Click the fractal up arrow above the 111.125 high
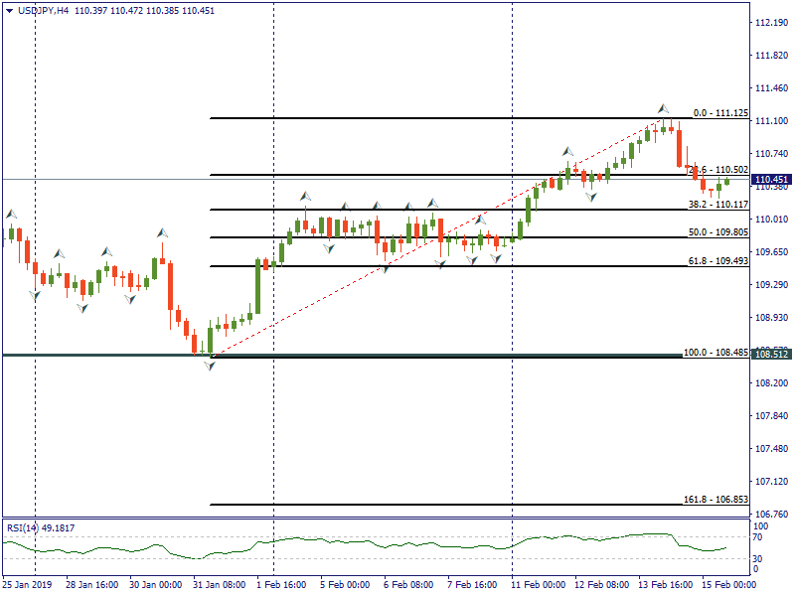The image size is (795, 596). tap(663, 107)
